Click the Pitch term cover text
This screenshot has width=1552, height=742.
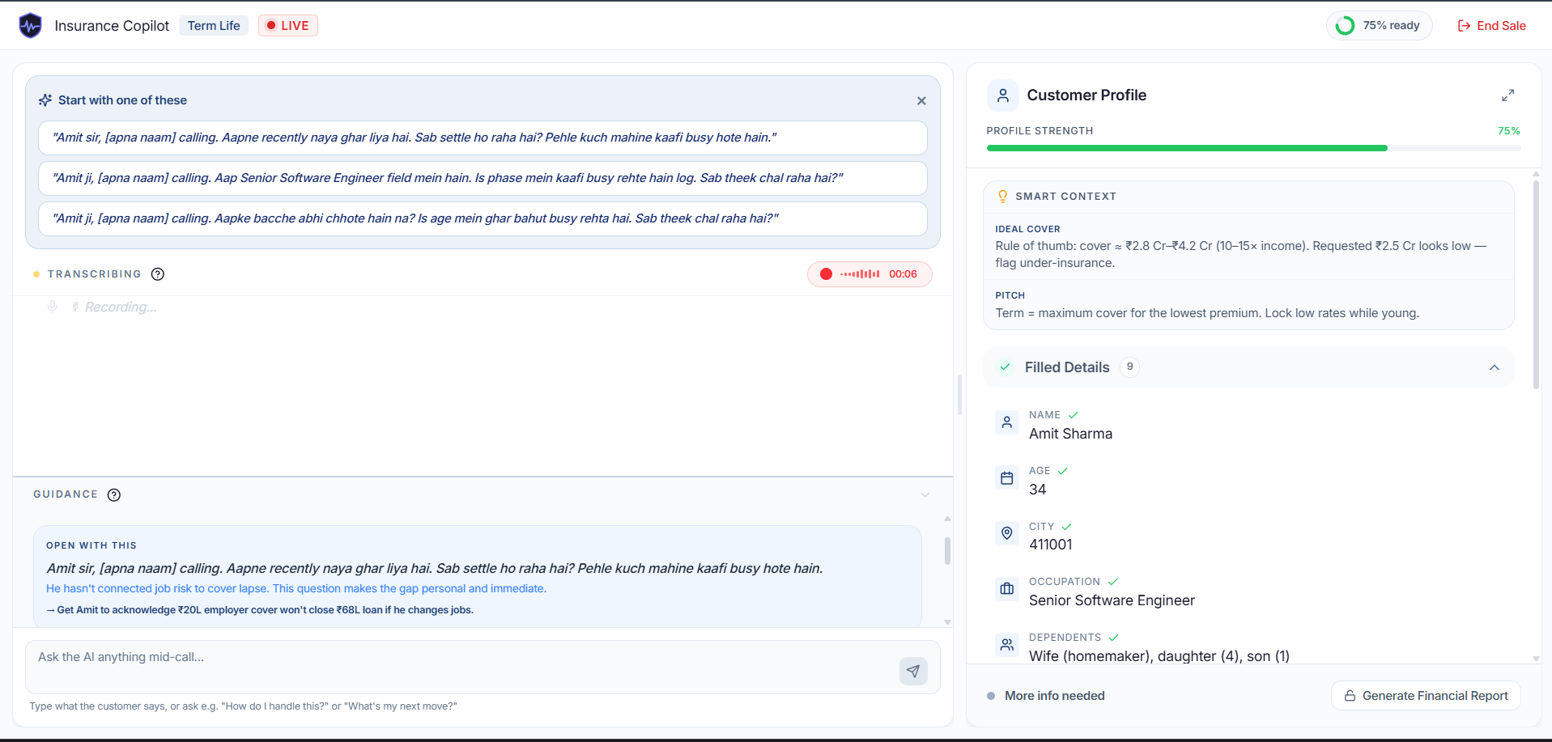click(x=1207, y=313)
